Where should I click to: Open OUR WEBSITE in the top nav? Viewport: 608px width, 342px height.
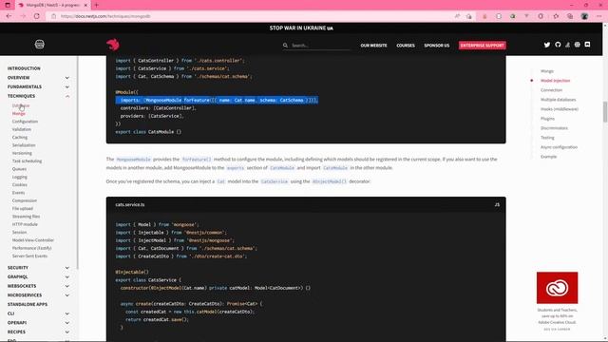pyautogui.click(x=373, y=46)
